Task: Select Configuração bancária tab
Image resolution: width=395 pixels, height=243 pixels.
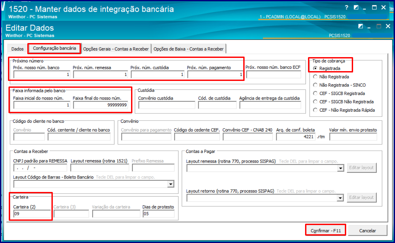Action: (x=54, y=48)
